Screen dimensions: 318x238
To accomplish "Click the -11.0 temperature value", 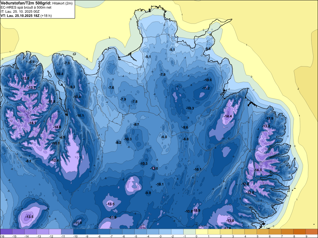I will tap(78, 223).
